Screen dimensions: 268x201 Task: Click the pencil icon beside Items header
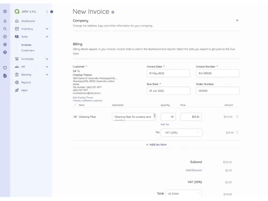pyautogui.click(x=75, y=105)
